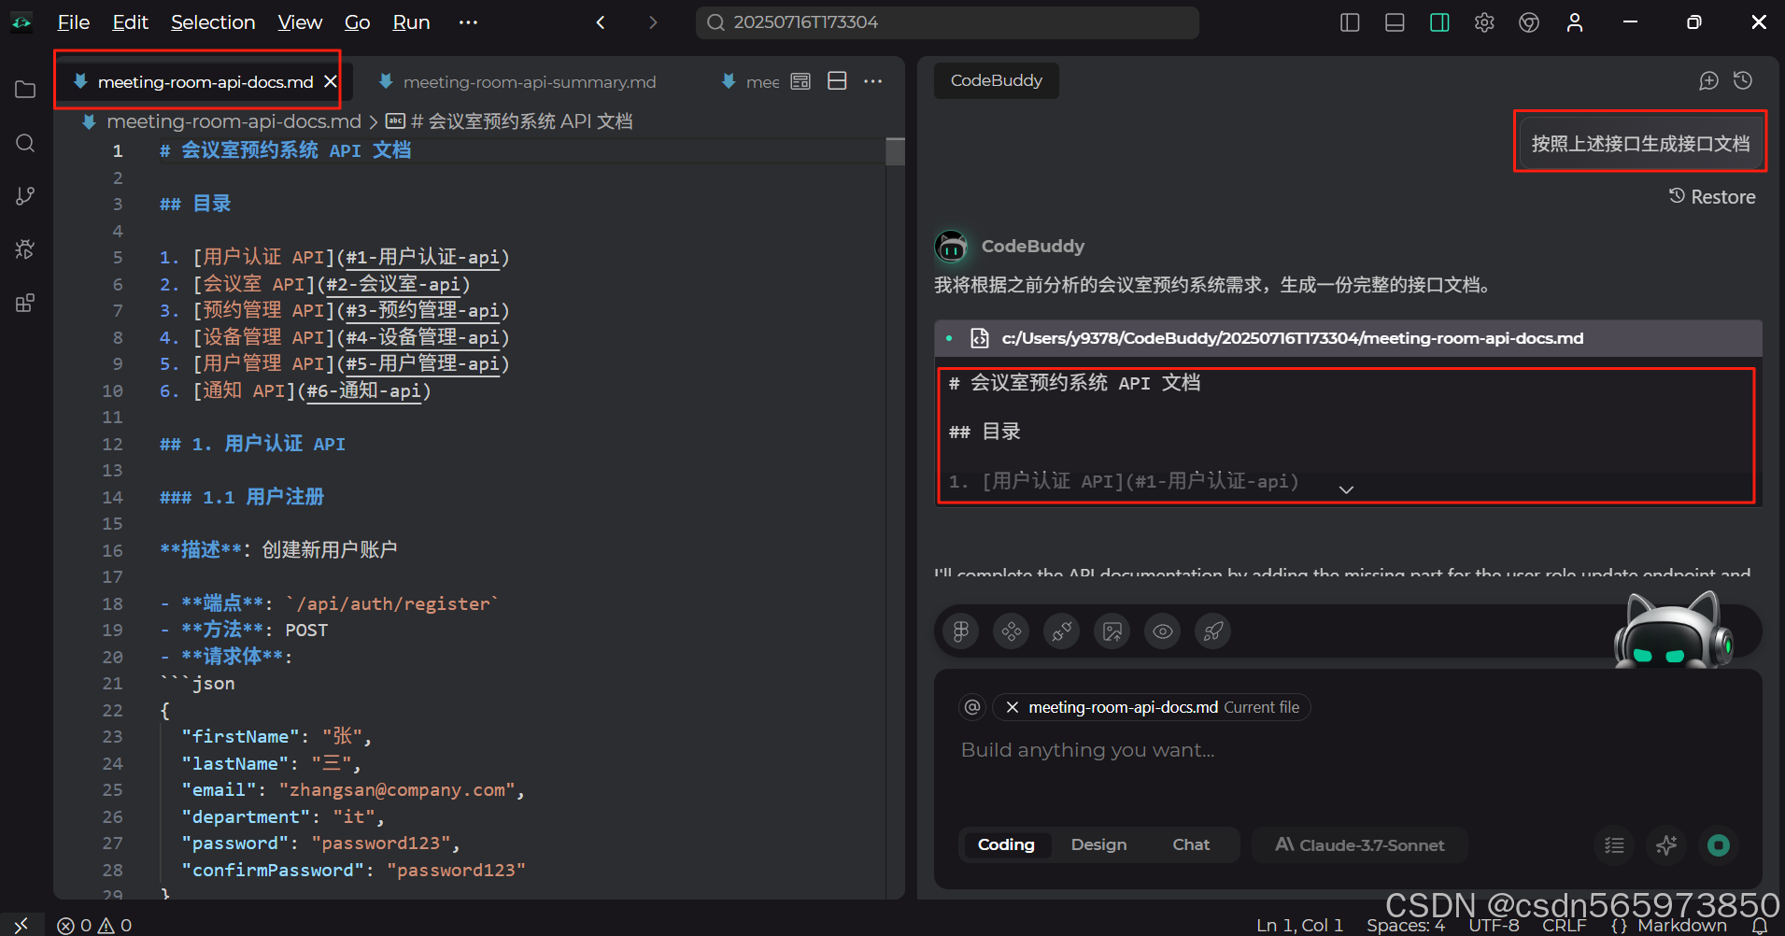
Task: Click the Figma integration icon in chat toolbar
Action: [960, 632]
